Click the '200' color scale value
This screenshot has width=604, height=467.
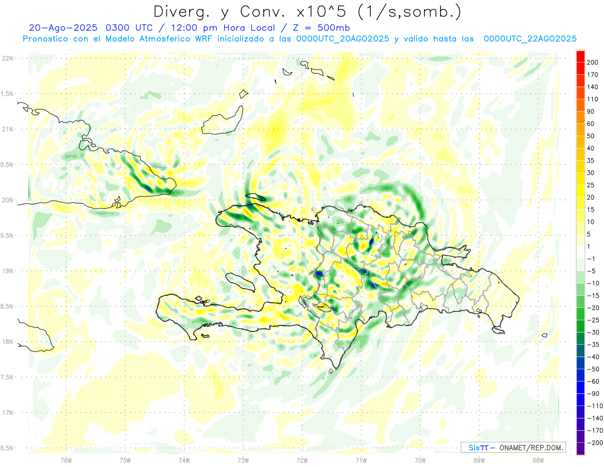click(593, 62)
